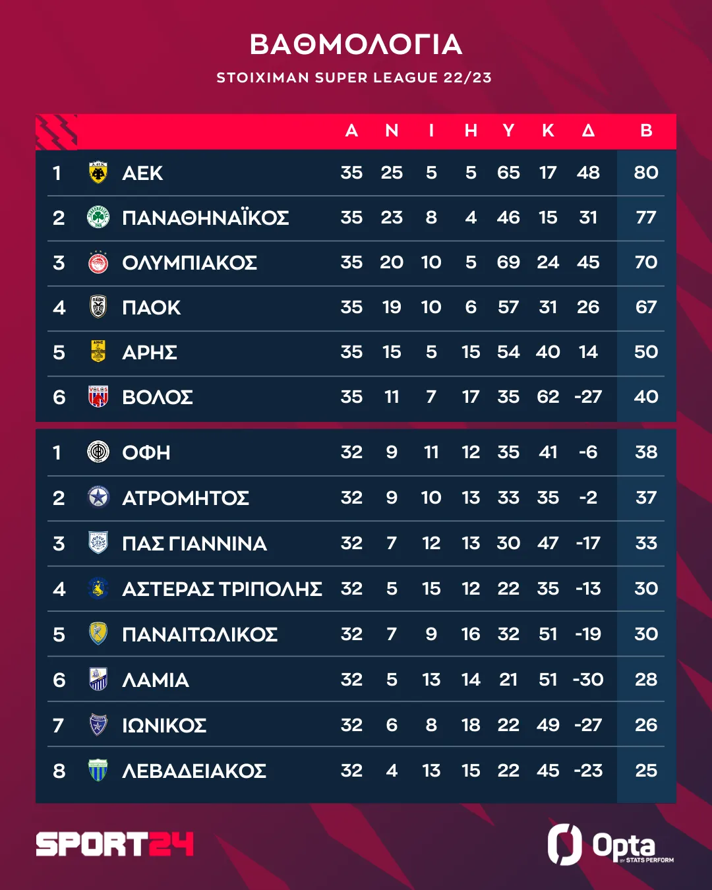
Task: Click the Aris yellow crest
Action: coord(98,352)
